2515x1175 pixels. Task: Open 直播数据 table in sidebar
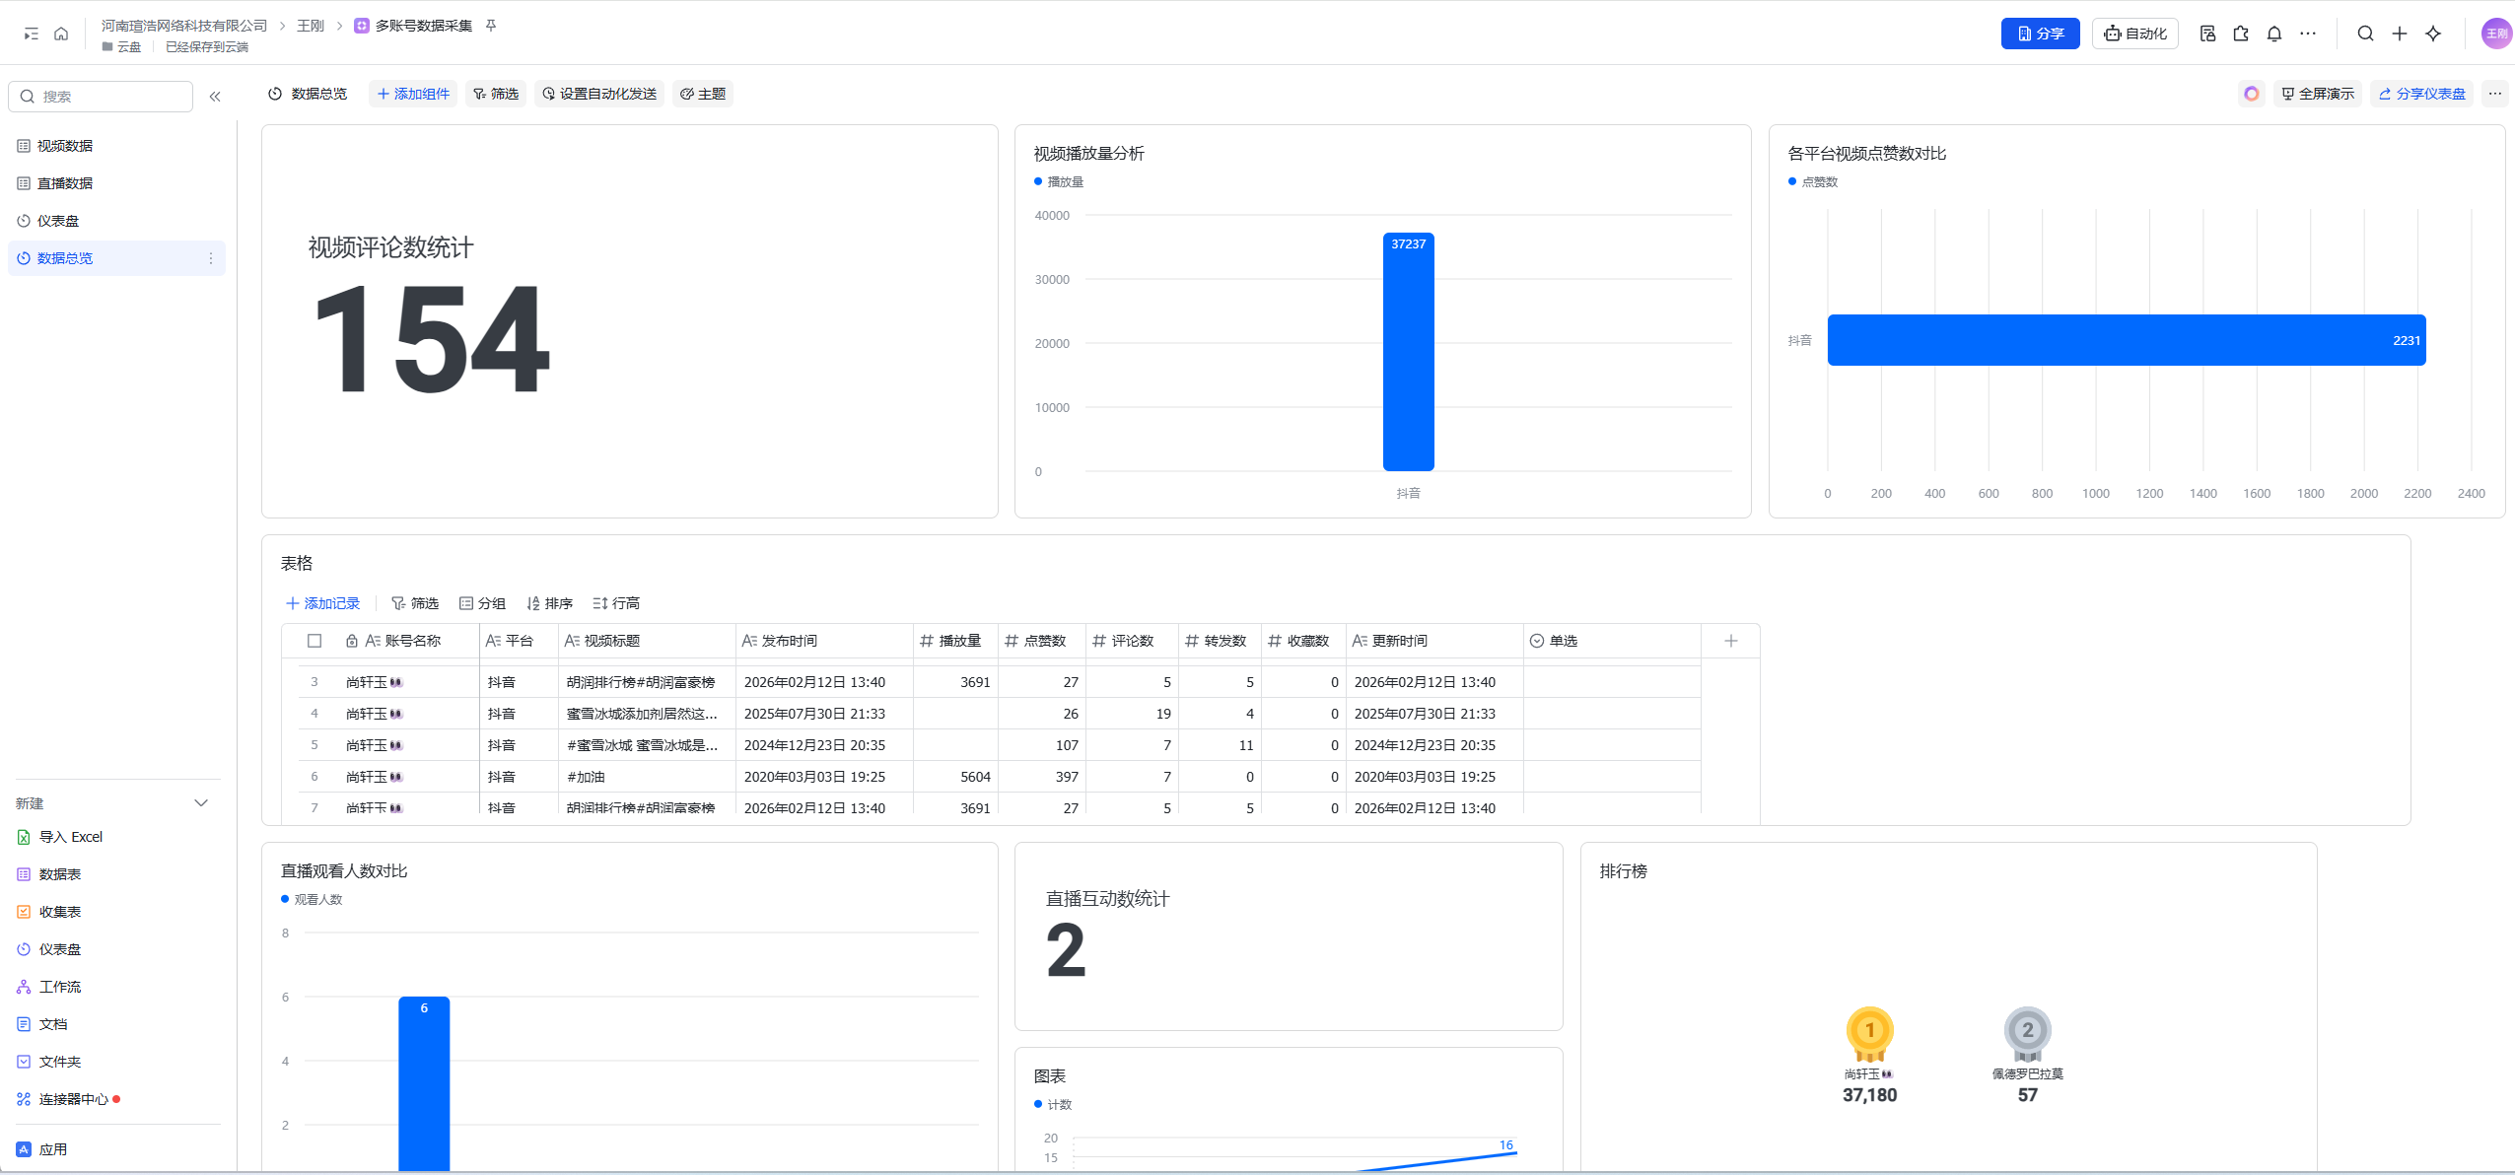[65, 183]
